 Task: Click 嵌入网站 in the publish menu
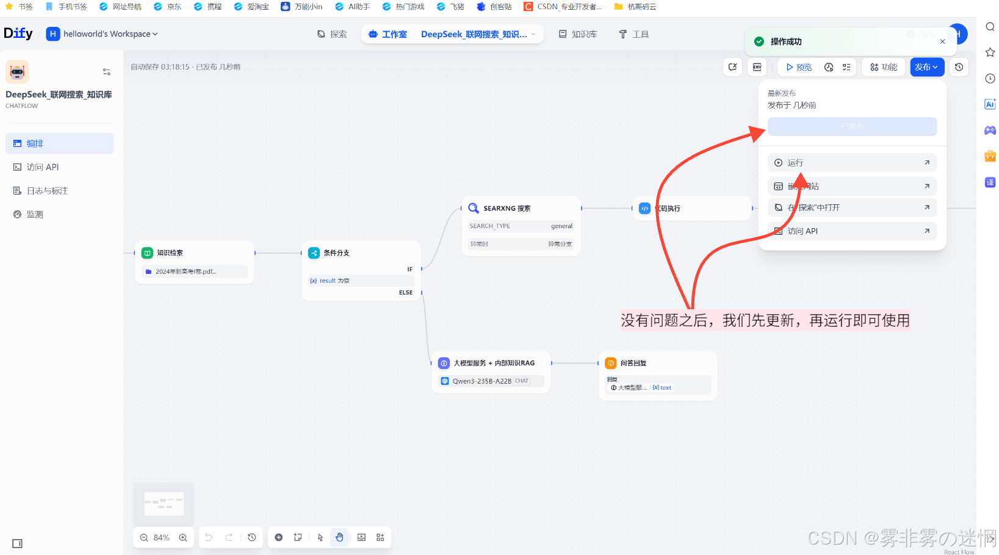tap(852, 186)
